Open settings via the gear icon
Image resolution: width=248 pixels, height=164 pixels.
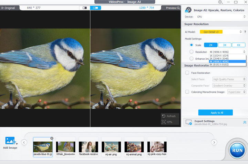click(220, 2)
